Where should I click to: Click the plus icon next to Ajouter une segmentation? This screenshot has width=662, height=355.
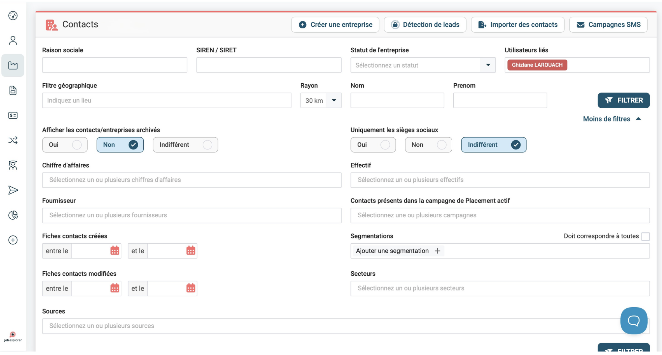point(437,251)
